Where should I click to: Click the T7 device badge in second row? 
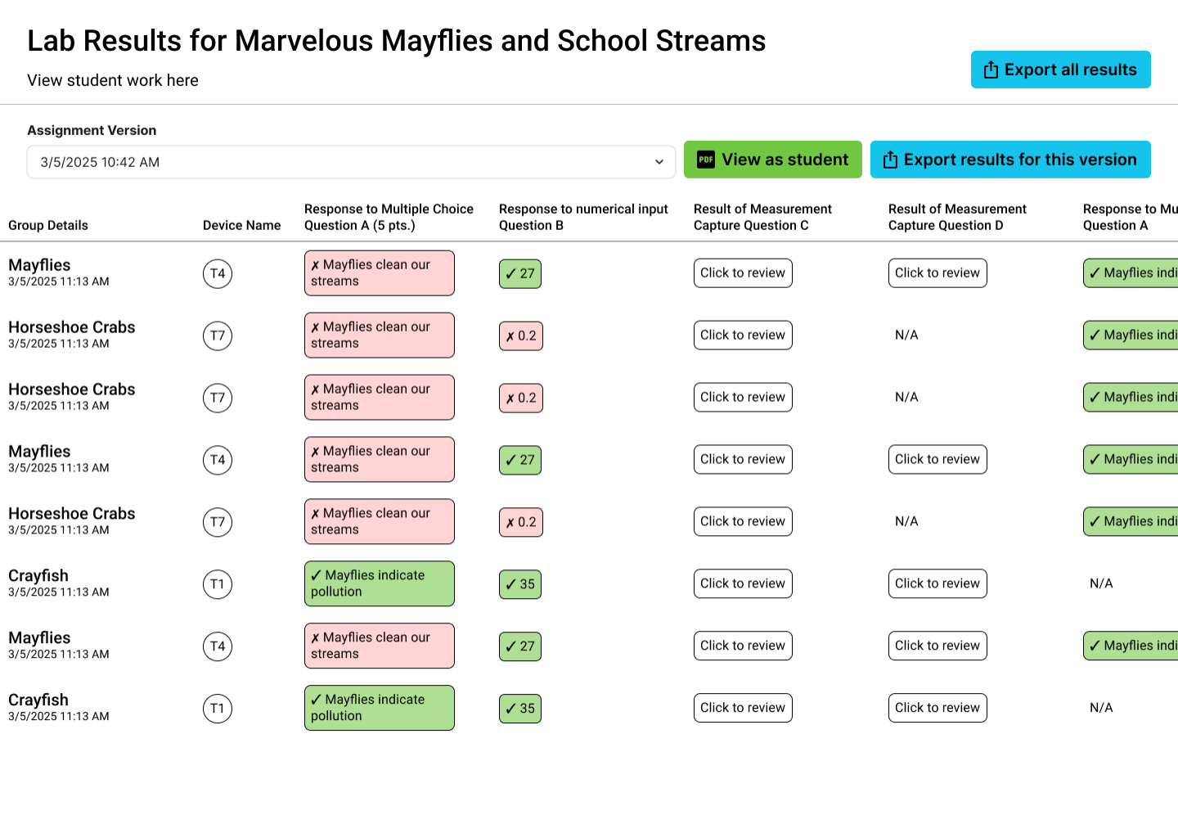(218, 335)
